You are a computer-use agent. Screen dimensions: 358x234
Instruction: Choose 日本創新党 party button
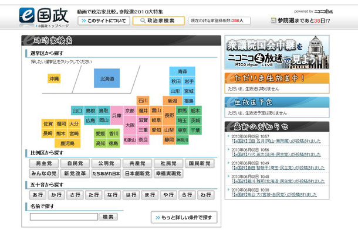pos(137,173)
